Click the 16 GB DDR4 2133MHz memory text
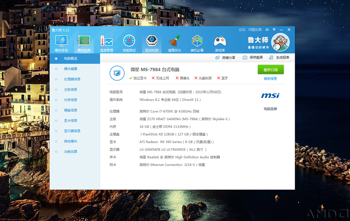Screen dimensions: 350x221 point(165,126)
